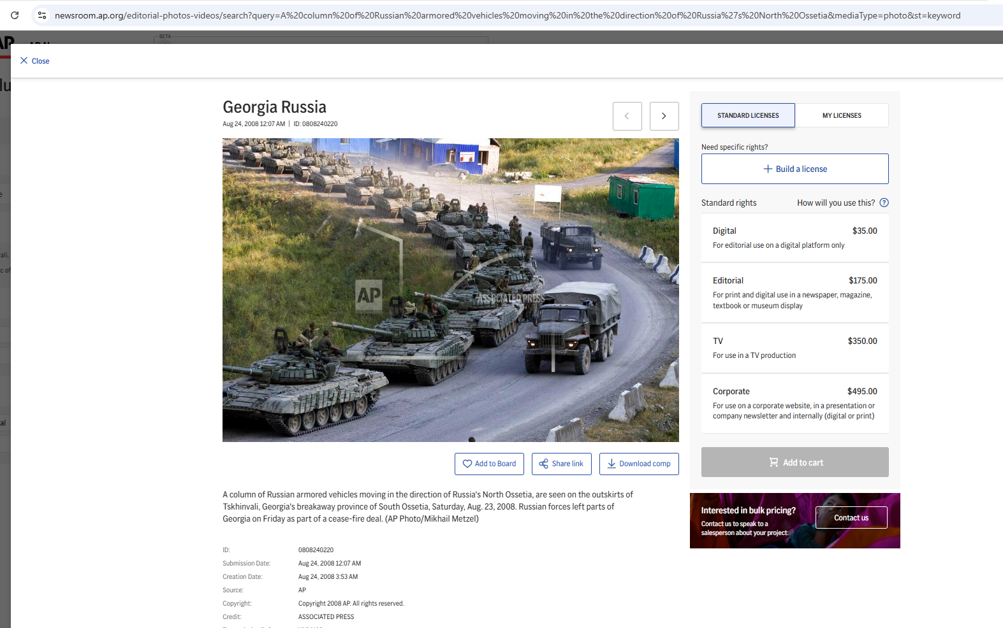Select the Digital $35.00 license option
Screen dimensions: 1003x628
794,238
